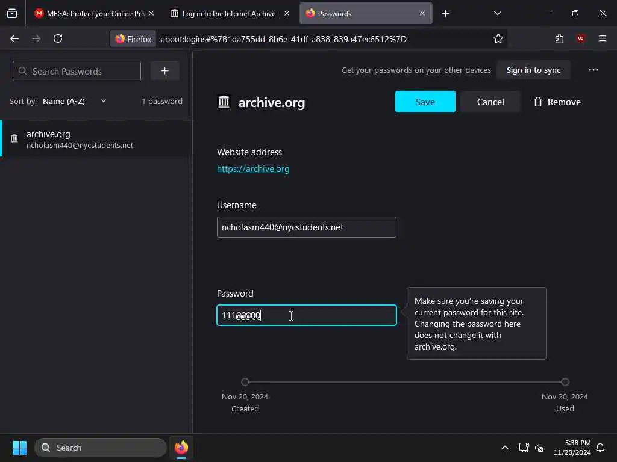617x462 pixels.
Task: Click Sign in to sync
Action: tap(533, 70)
